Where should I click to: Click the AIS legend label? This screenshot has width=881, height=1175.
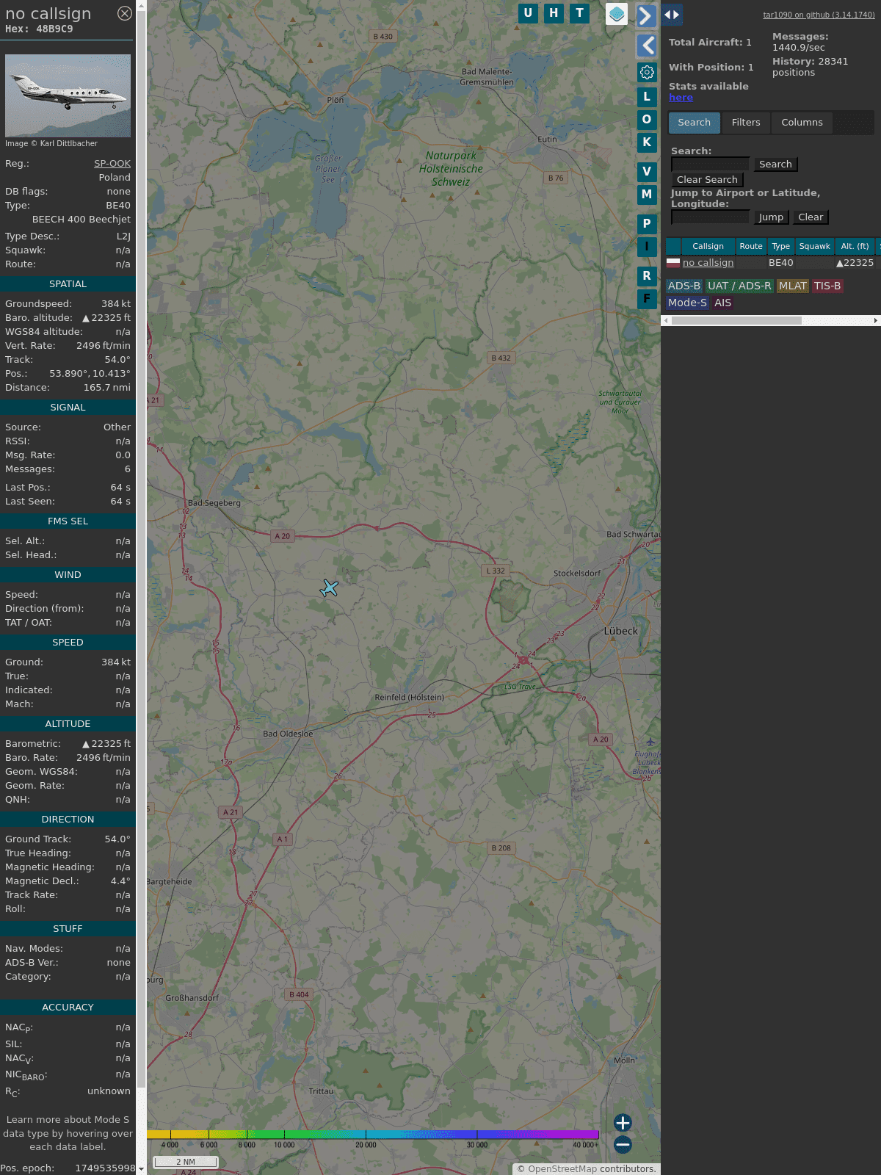pyautogui.click(x=723, y=303)
